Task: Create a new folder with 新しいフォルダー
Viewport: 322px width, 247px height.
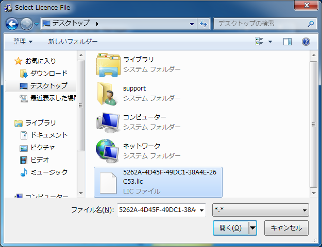Action: tap(73, 42)
